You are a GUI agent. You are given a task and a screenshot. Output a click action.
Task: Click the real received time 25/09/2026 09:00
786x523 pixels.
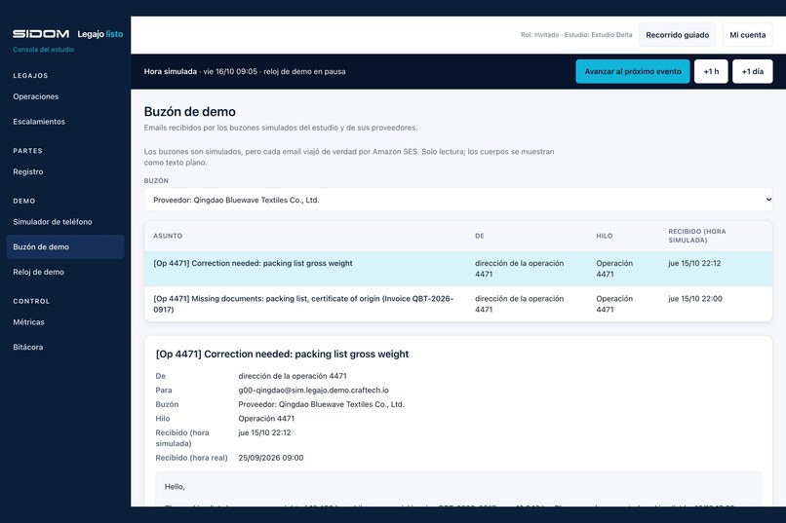pos(271,458)
